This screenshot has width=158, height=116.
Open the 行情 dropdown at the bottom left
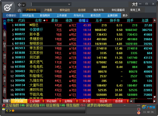[x=7, y=101]
